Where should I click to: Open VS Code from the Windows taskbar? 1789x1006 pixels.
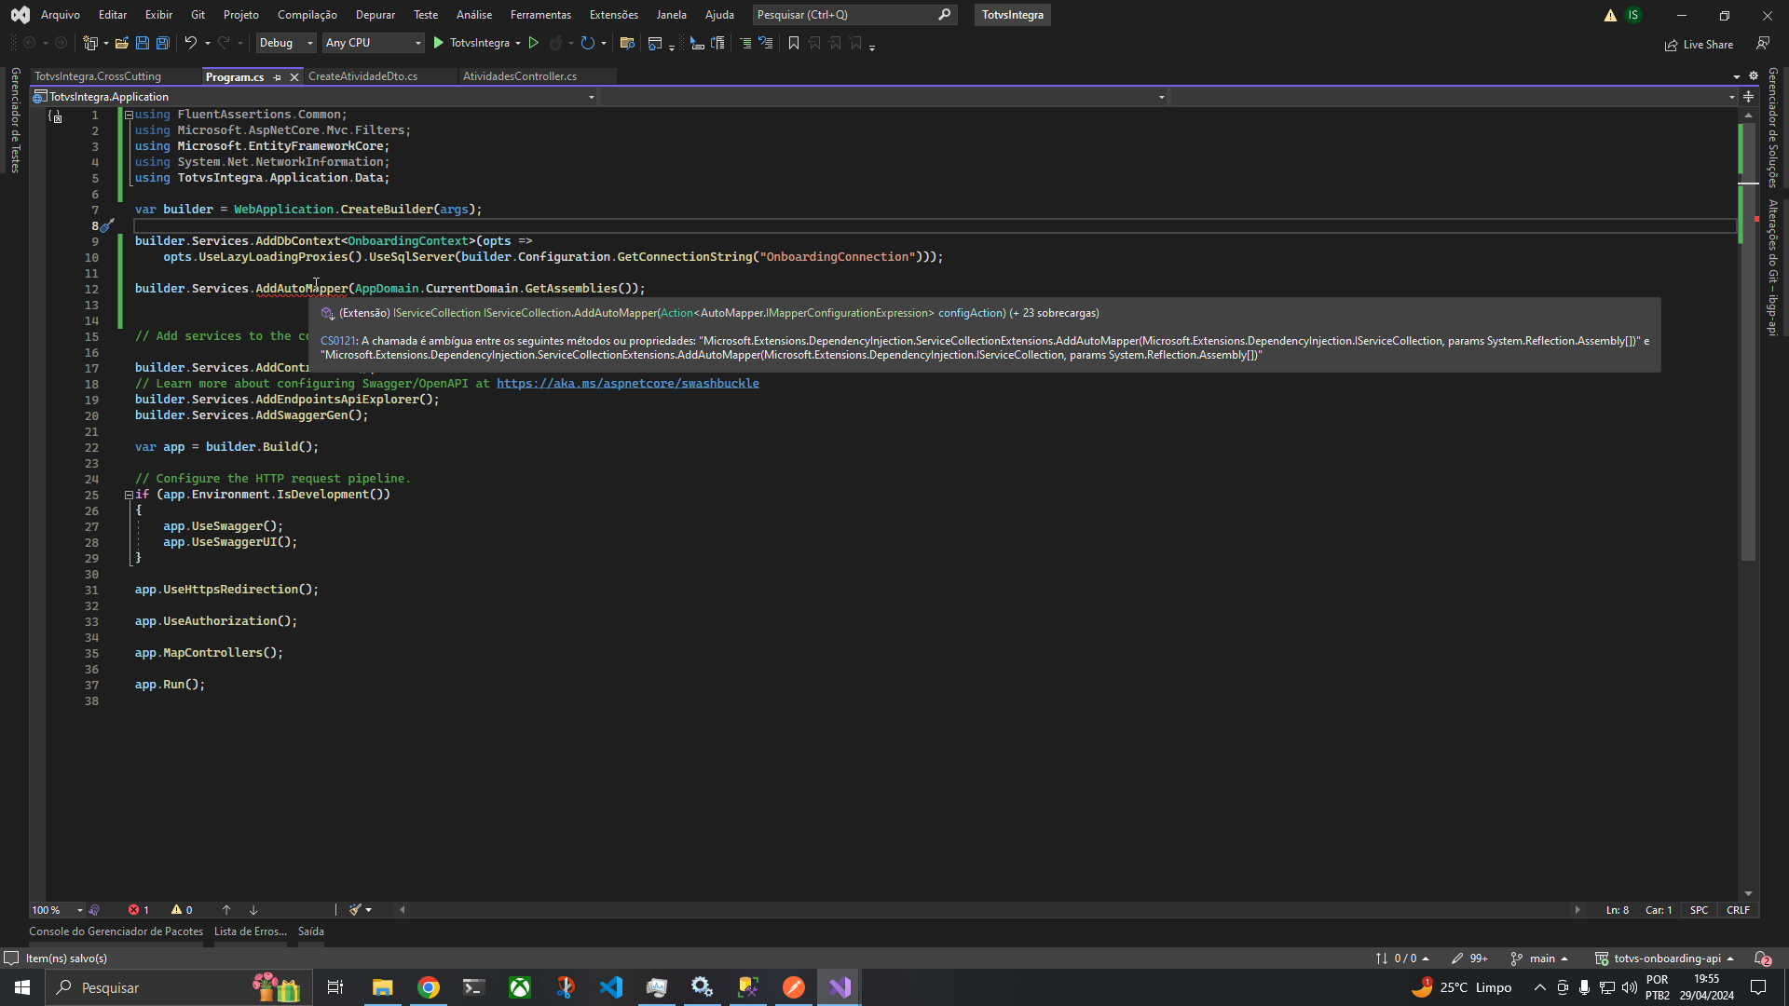tap(611, 987)
